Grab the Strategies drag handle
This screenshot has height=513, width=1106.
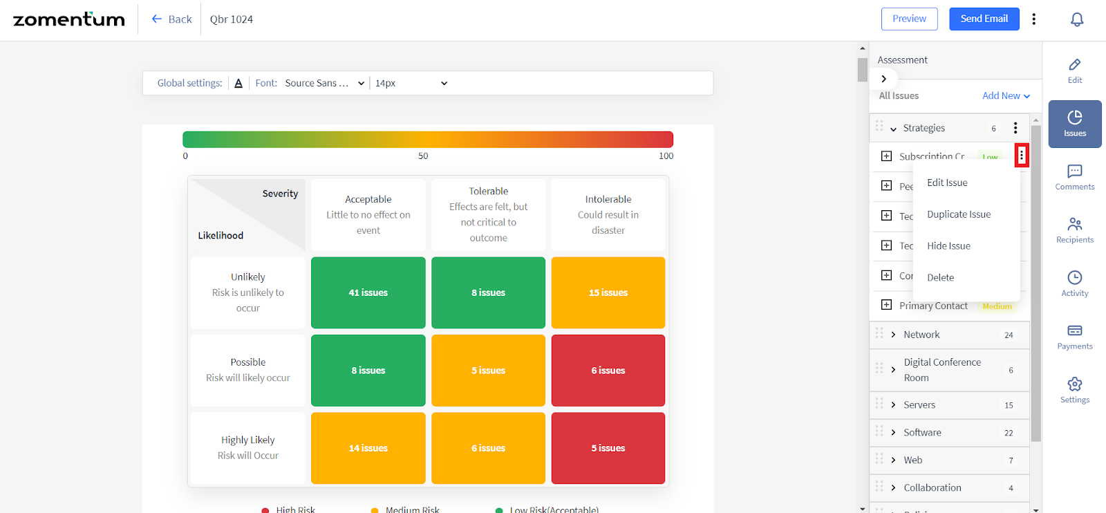coord(879,126)
